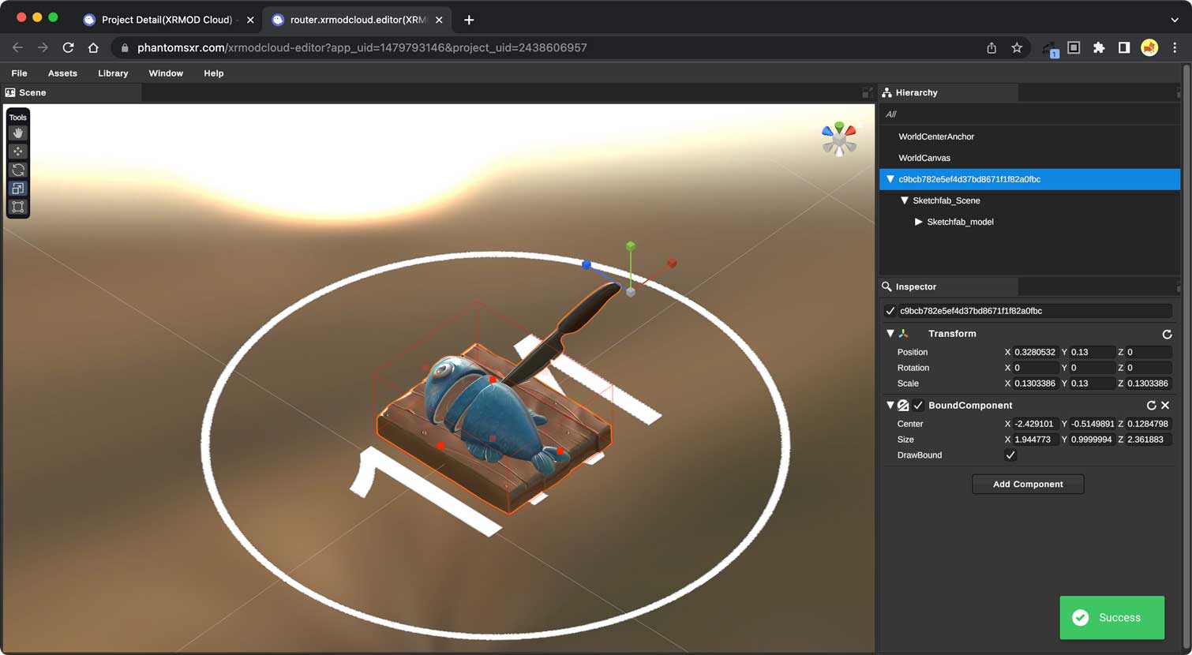Toggle the BoundComponent enabled checkbox
This screenshot has width=1192, height=655.
tap(918, 406)
